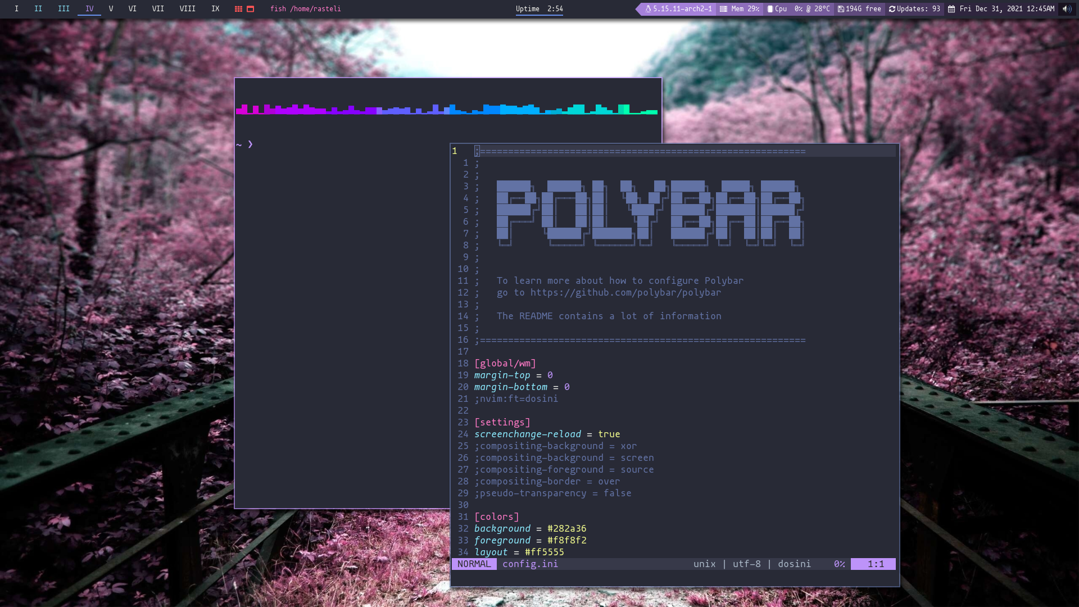Click the compositing-foreground = source comment
Image resolution: width=1079 pixels, height=607 pixels.
tap(564, 470)
